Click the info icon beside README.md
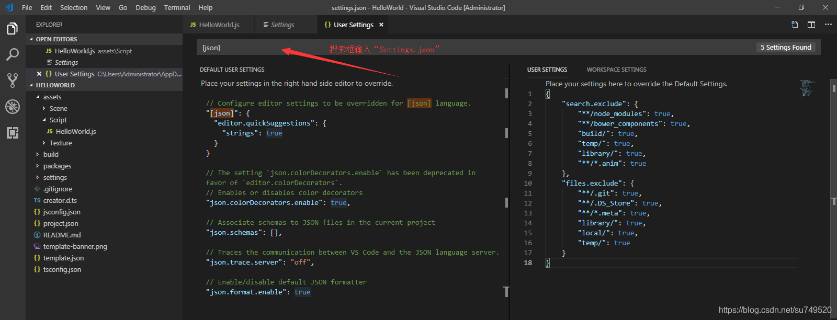837x320 pixels. pyautogui.click(x=37, y=235)
